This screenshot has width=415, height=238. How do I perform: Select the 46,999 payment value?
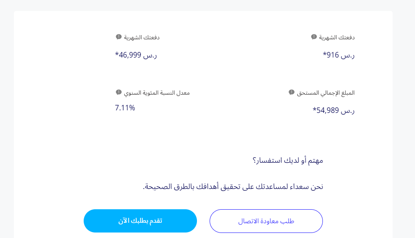128,55
